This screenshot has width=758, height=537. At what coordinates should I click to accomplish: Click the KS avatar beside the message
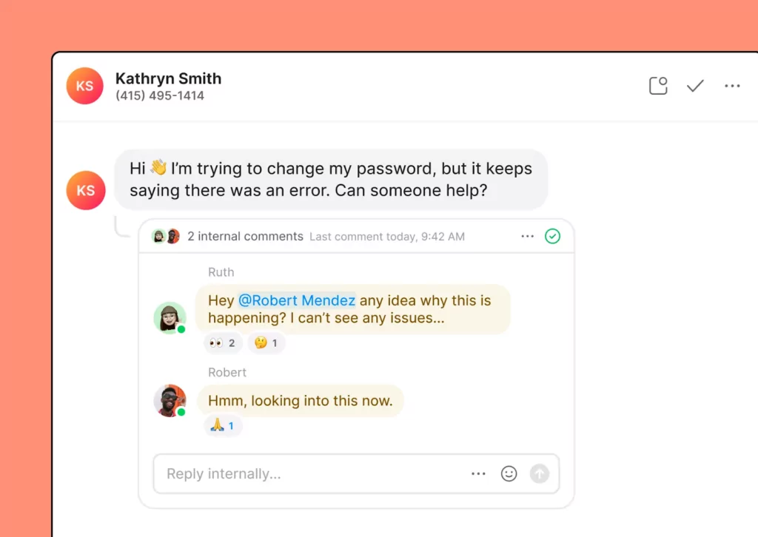click(86, 190)
